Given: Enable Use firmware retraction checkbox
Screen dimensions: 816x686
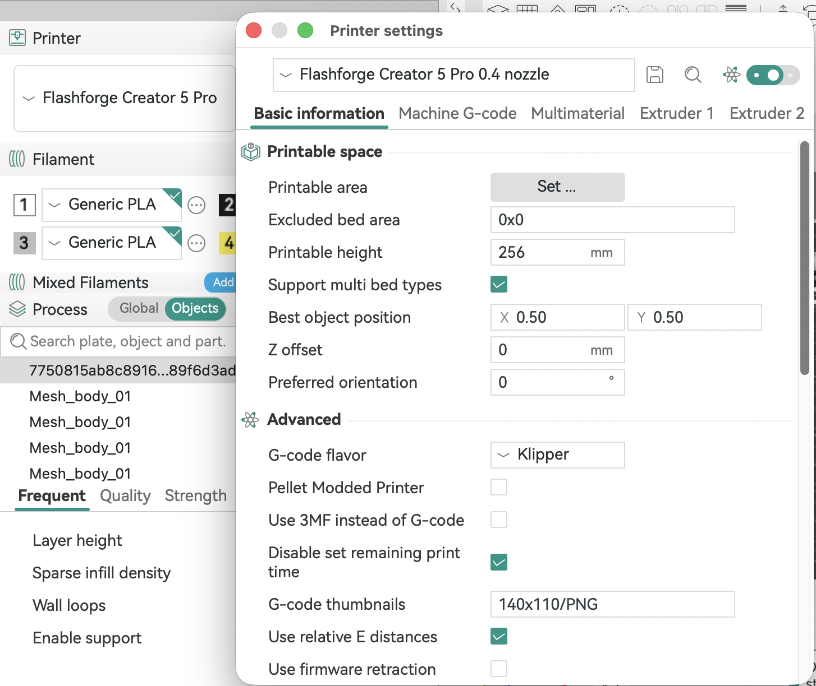Looking at the screenshot, I should (499, 669).
